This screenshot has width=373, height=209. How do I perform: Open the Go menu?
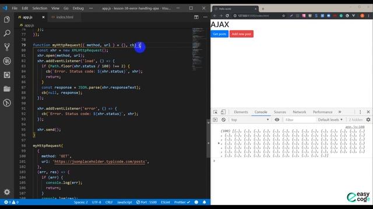point(66,8)
